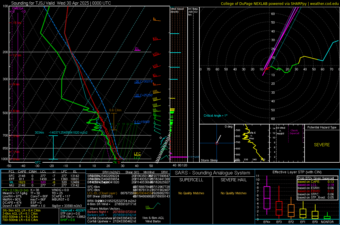The height and width of the screenshot is (225, 340).
Task: Select the EFF parcel row
Action: click(44, 179)
